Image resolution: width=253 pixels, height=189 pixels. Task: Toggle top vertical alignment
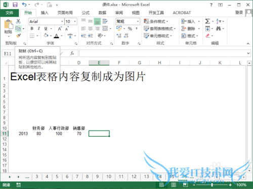point(83,21)
